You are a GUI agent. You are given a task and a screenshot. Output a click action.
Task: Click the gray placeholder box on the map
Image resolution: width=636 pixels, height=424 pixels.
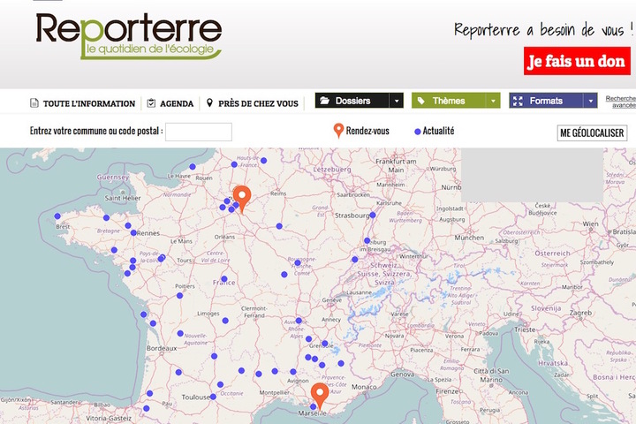[532, 175]
